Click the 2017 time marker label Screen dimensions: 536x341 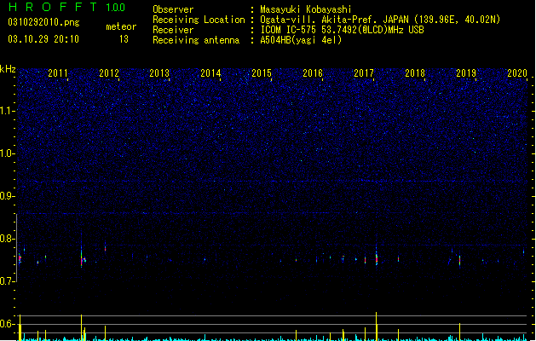click(x=364, y=73)
